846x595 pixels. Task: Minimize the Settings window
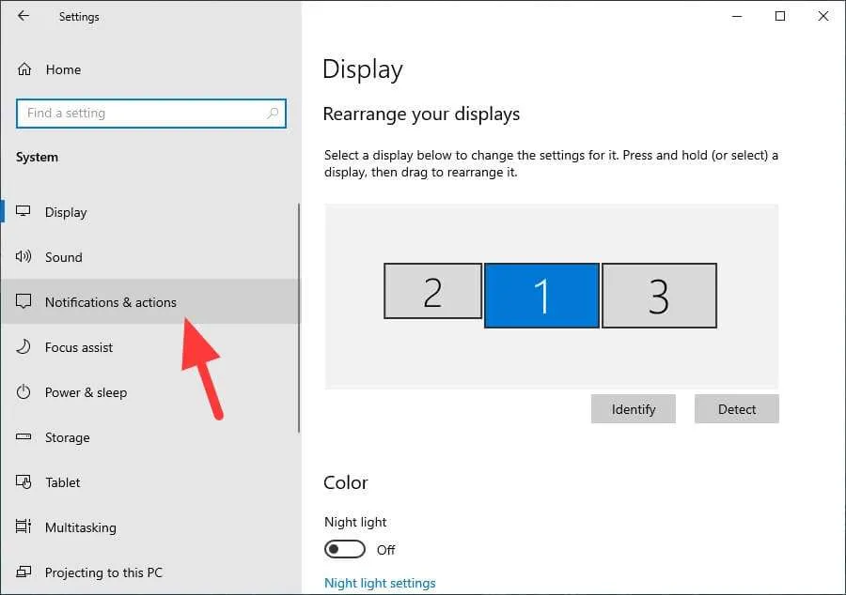pos(737,16)
